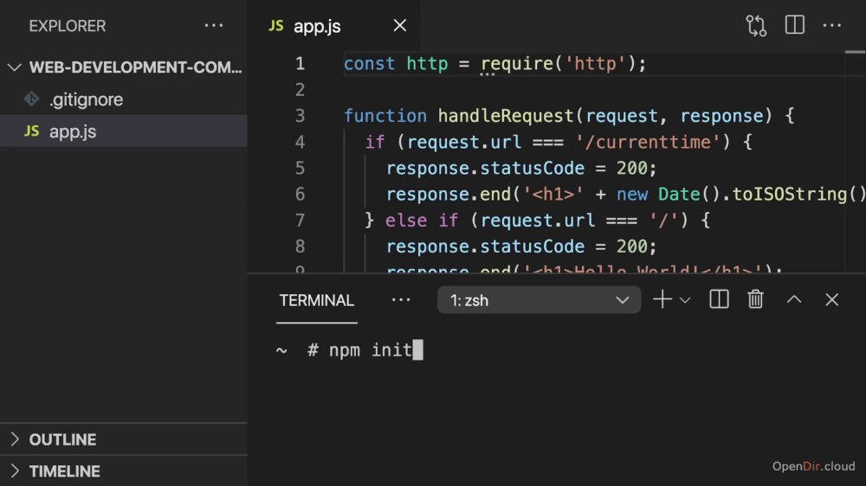
Task: Click toISOString on line 6
Action: coord(790,195)
